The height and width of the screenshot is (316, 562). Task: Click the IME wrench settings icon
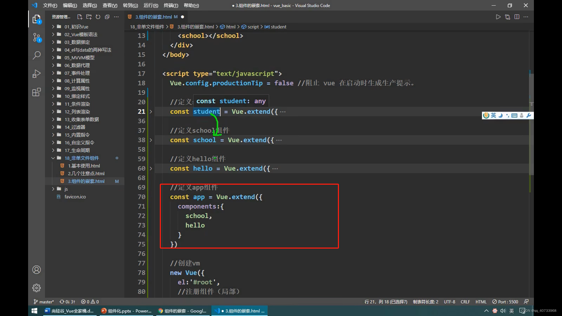(529, 115)
